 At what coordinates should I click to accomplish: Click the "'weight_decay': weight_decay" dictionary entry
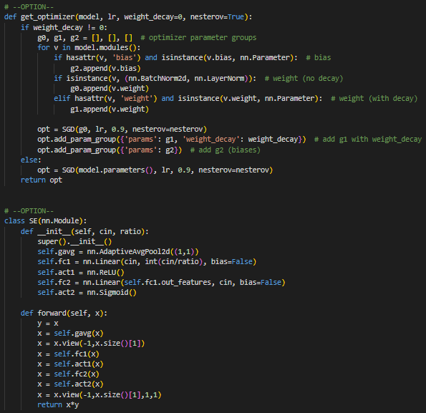click(x=240, y=140)
